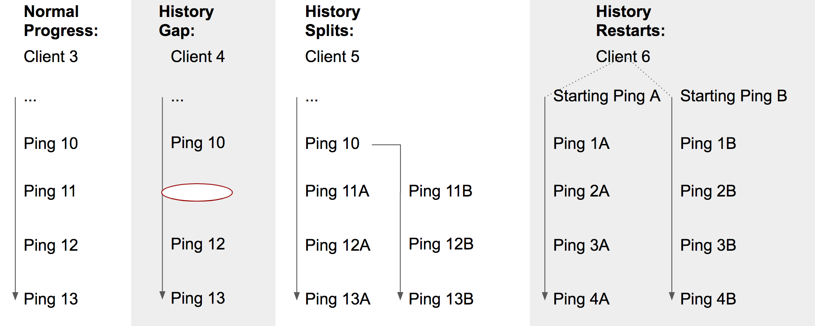
Task: Select Ping 11 under Client 3
Action: pyautogui.click(x=50, y=191)
